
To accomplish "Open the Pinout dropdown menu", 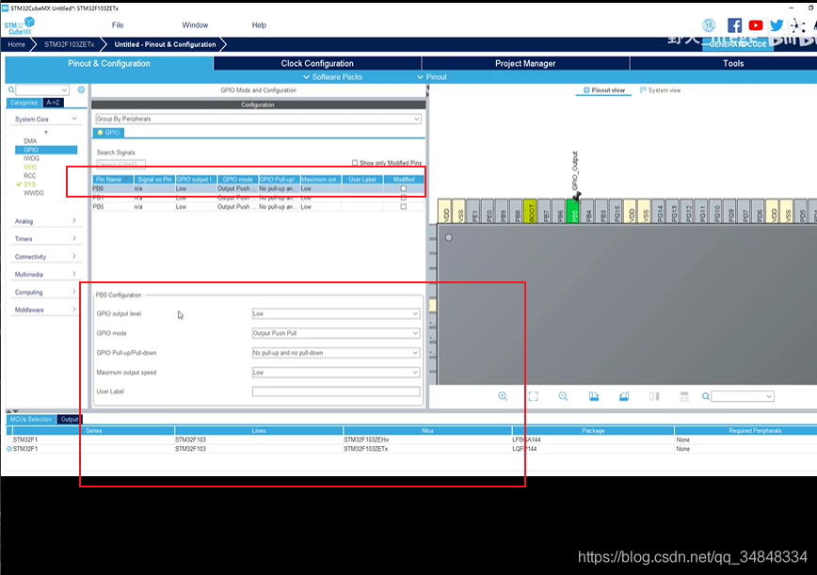I will 432,77.
